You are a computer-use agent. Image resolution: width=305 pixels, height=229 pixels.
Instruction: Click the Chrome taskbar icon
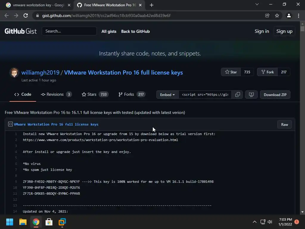pos(36,222)
